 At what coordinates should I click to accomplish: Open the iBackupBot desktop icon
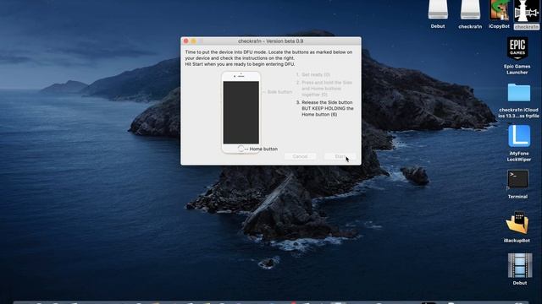pyautogui.click(x=517, y=223)
